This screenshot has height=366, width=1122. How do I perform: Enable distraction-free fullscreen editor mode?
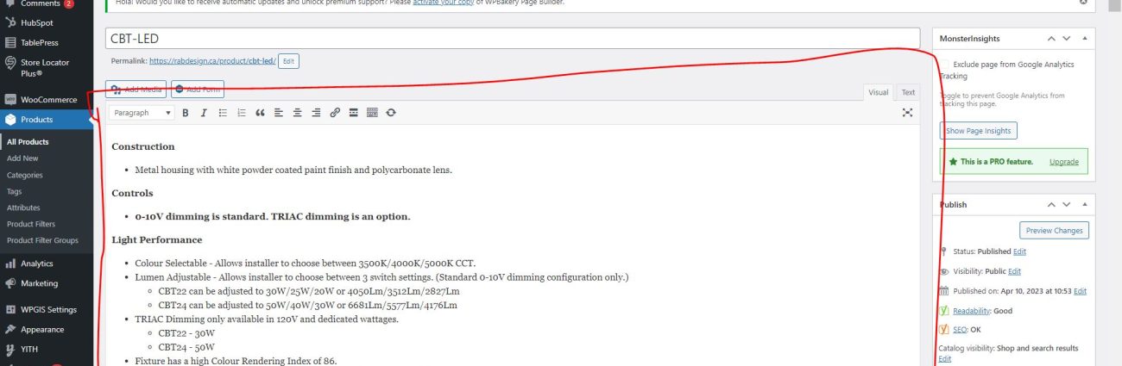907,113
